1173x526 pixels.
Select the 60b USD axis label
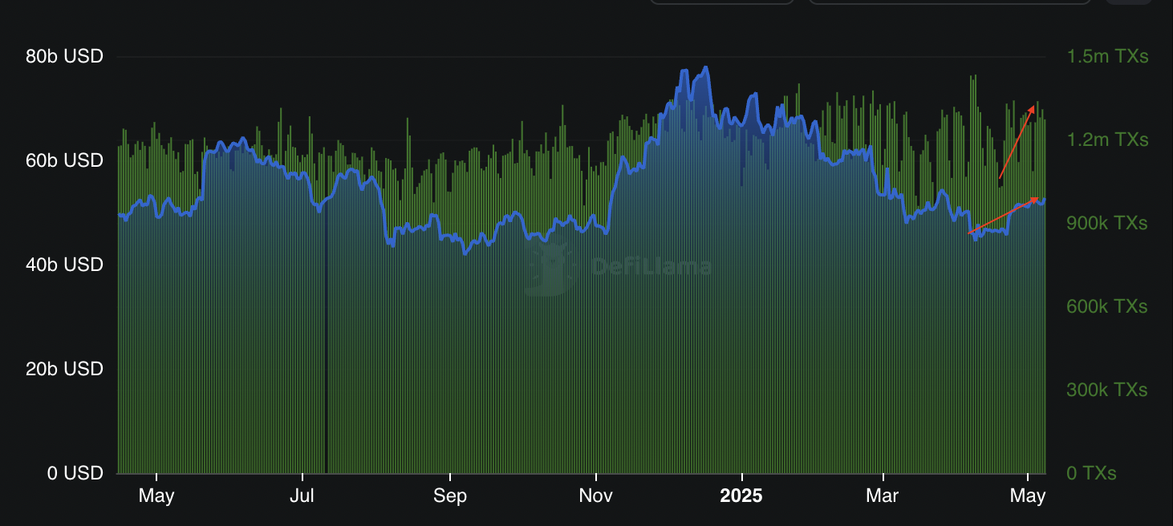pyautogui.click(x=64, y=160)
